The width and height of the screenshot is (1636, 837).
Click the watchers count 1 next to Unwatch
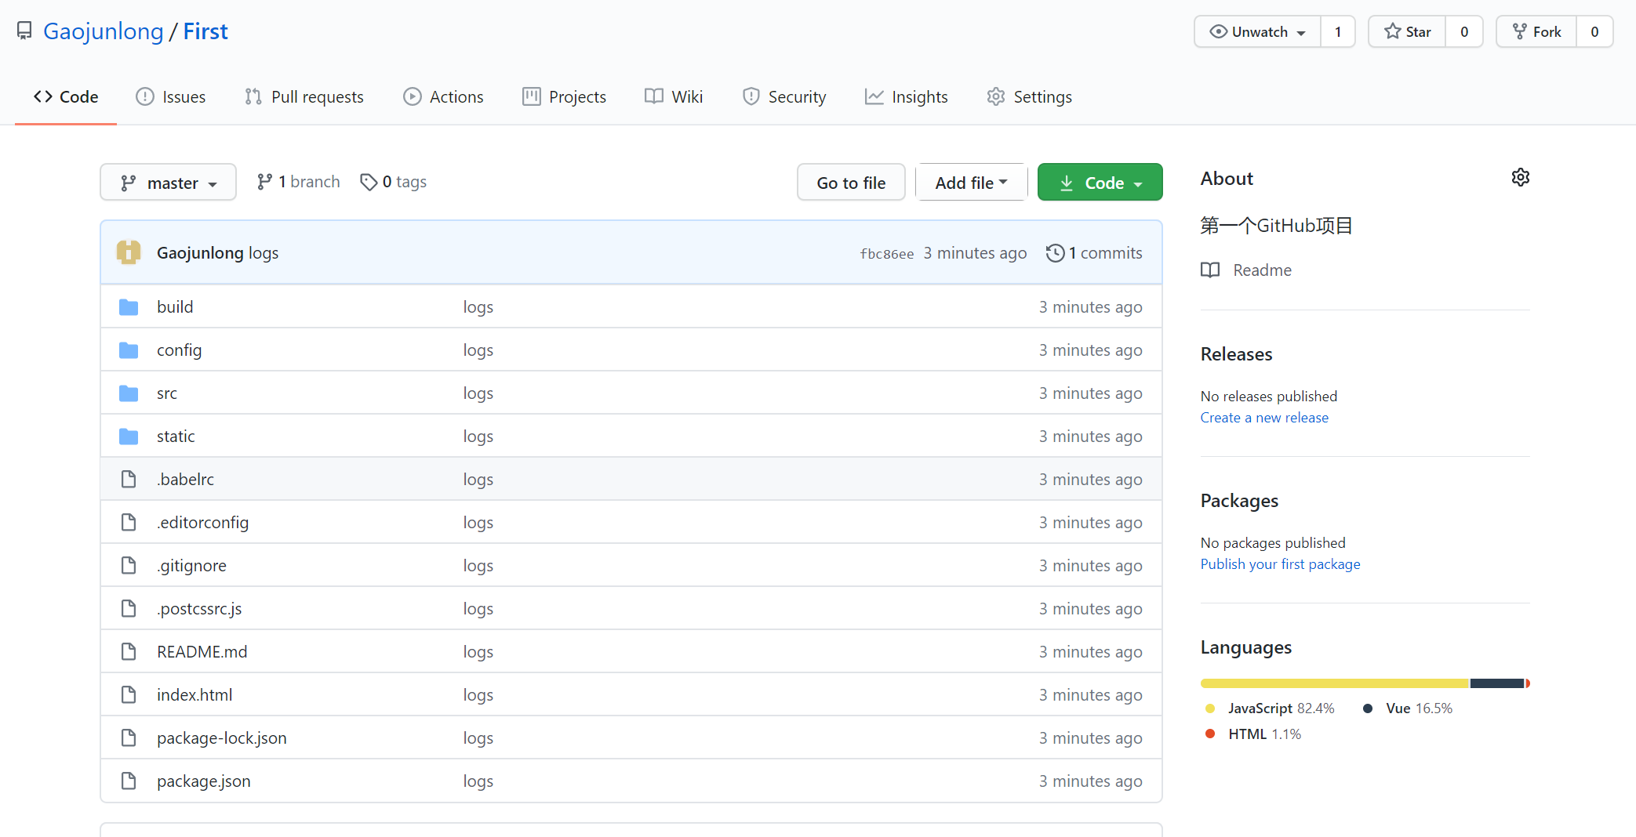(x=1338, y=31)
